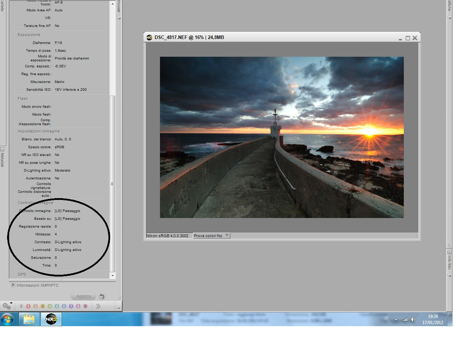Select the Diaframma value F/18
Screen dimensions: 455x363
click(x=58, y=43)
